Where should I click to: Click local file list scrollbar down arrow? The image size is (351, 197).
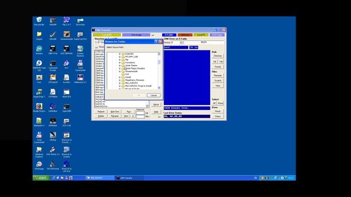point(147,106)
